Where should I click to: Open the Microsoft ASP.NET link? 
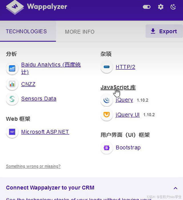(x=45, y=132)
